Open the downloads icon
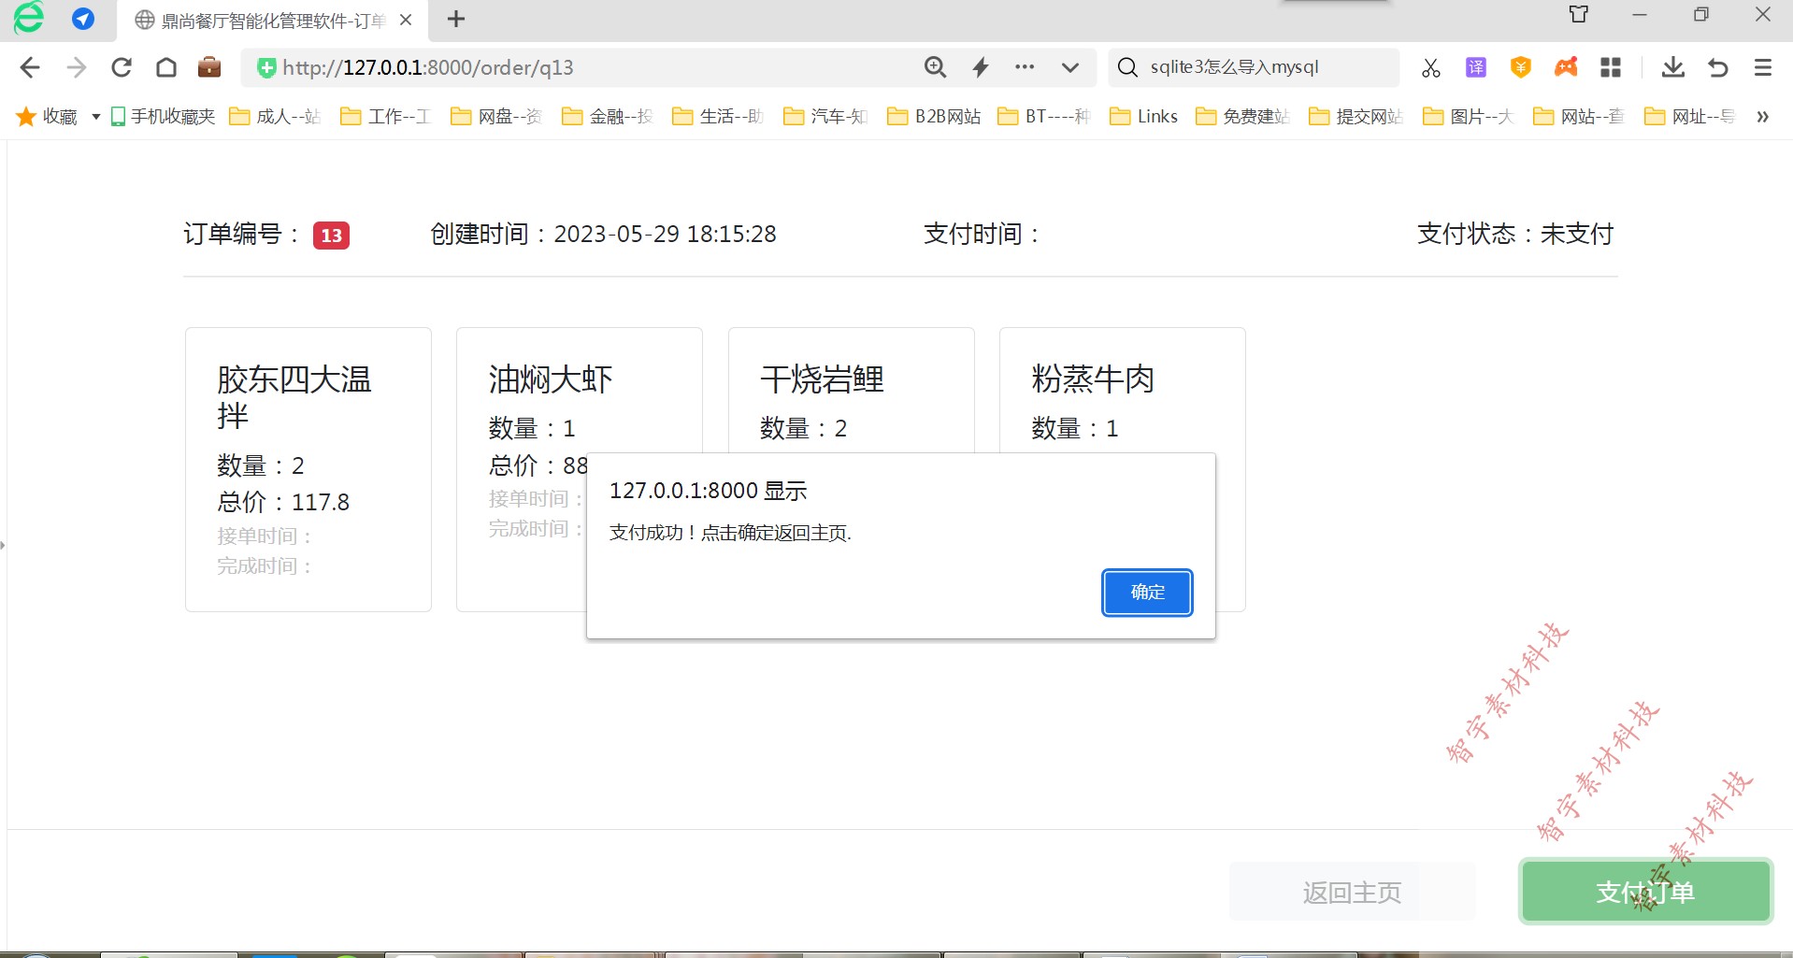The height and width of the screenshot is (958, 1793). coord(1673,67)
